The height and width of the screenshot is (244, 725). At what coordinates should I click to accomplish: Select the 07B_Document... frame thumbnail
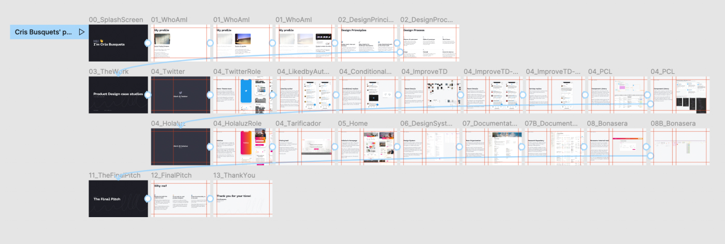[x=555, y=147]
